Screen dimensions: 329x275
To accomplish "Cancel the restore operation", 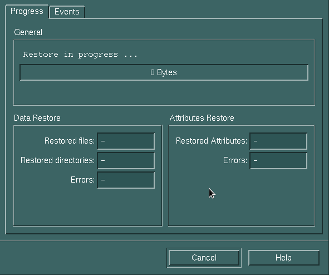I will point(204,258).
